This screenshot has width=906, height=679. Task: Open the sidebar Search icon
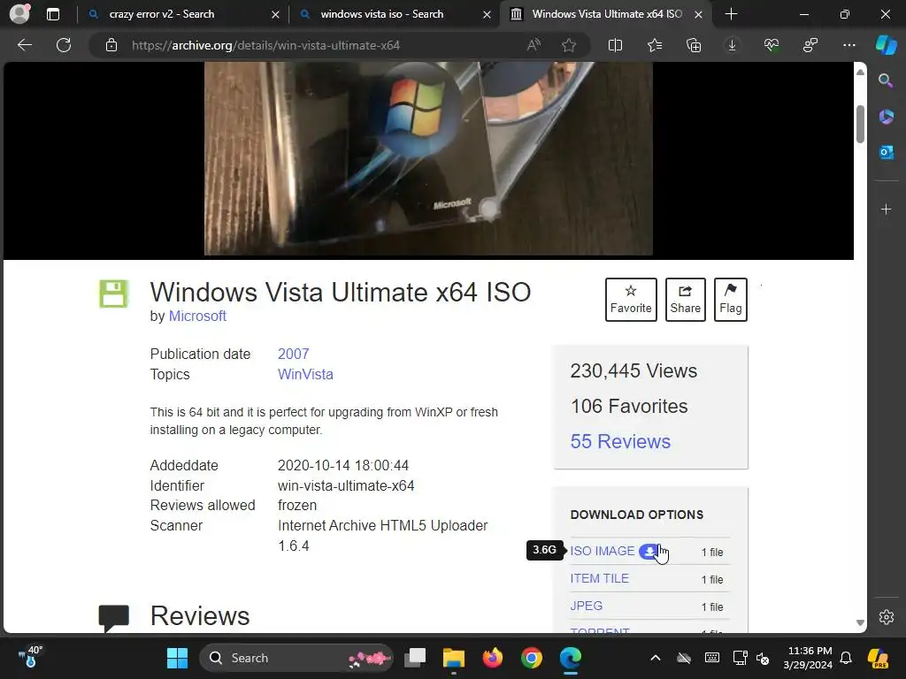(886, 80)
